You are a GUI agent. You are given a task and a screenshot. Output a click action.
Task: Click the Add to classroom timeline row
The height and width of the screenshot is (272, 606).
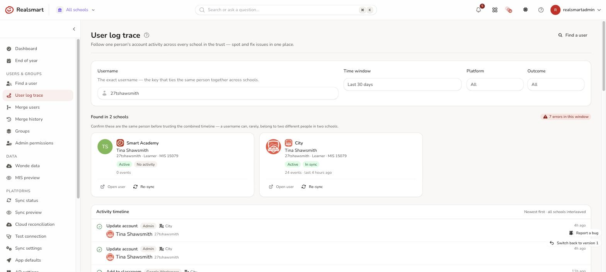(x=341, y=269)
